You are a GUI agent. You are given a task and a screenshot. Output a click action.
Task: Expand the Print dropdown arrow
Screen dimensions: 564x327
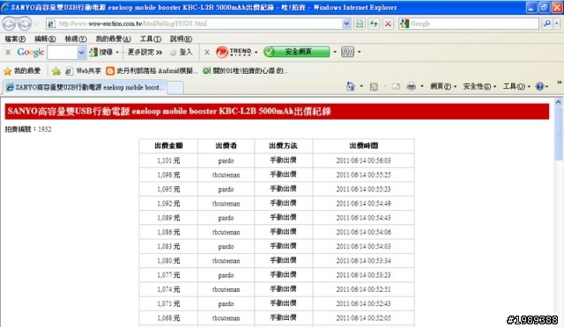(x=422, y=86)
